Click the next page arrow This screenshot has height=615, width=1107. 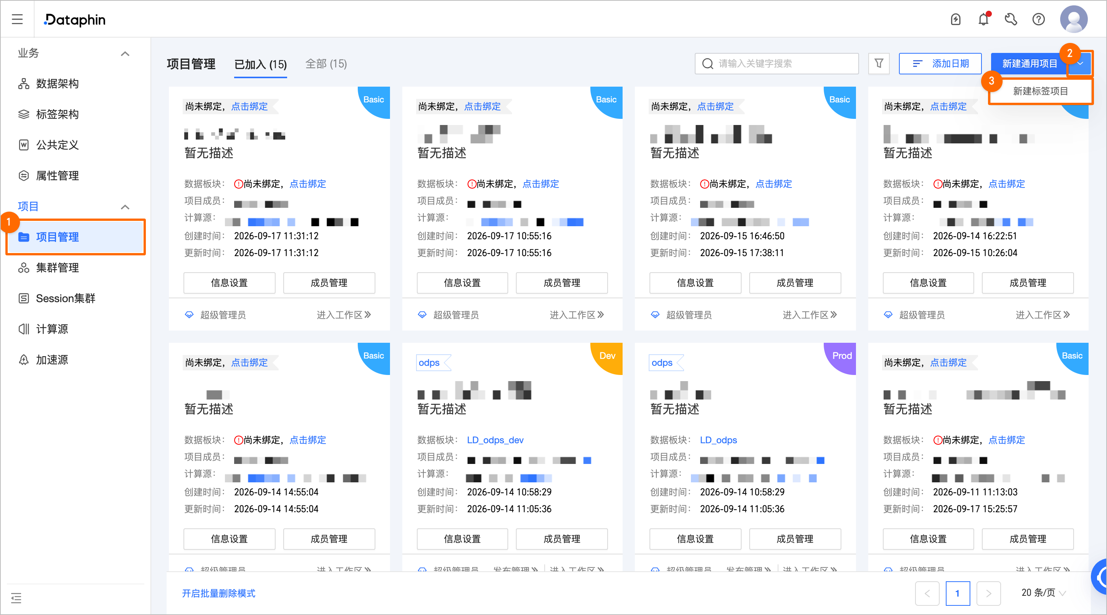pos(988,593)
